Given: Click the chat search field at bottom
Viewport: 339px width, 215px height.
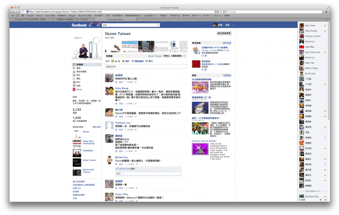Looking at the screenshot, I should point(308,200).
